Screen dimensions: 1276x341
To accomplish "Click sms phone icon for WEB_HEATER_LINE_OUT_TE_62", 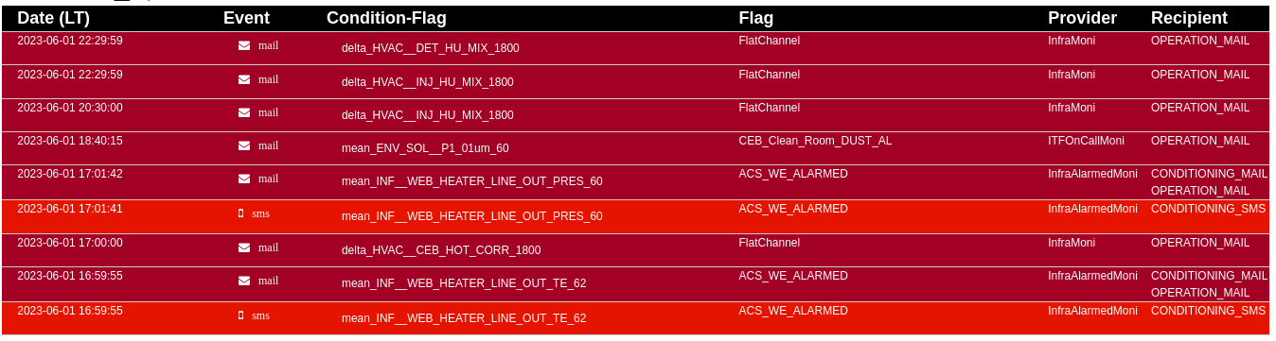I will [240, 315].
